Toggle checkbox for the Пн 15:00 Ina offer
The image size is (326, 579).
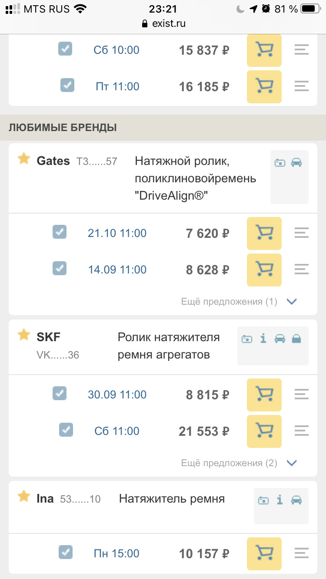click(66, 552)
